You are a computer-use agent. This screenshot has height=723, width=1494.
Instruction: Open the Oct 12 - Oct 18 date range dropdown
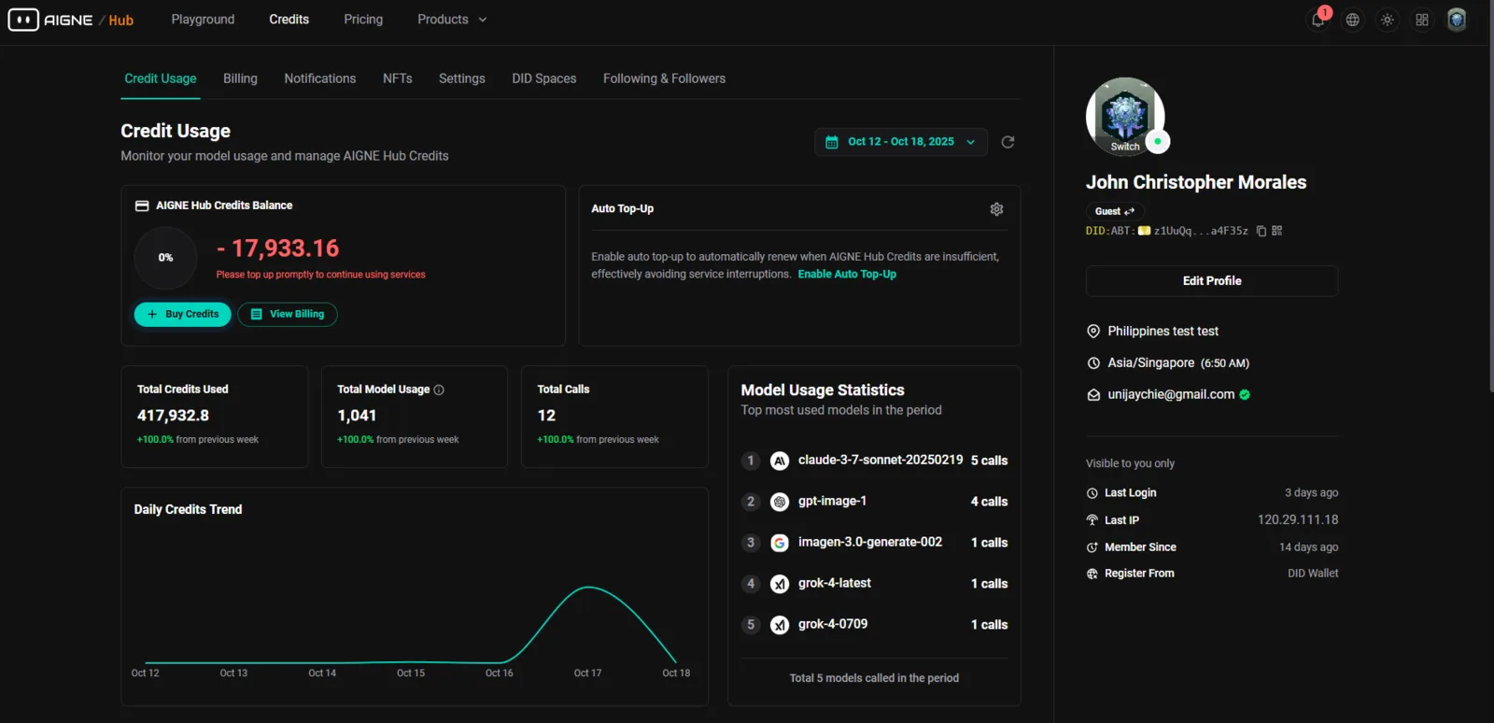(901, 142)
